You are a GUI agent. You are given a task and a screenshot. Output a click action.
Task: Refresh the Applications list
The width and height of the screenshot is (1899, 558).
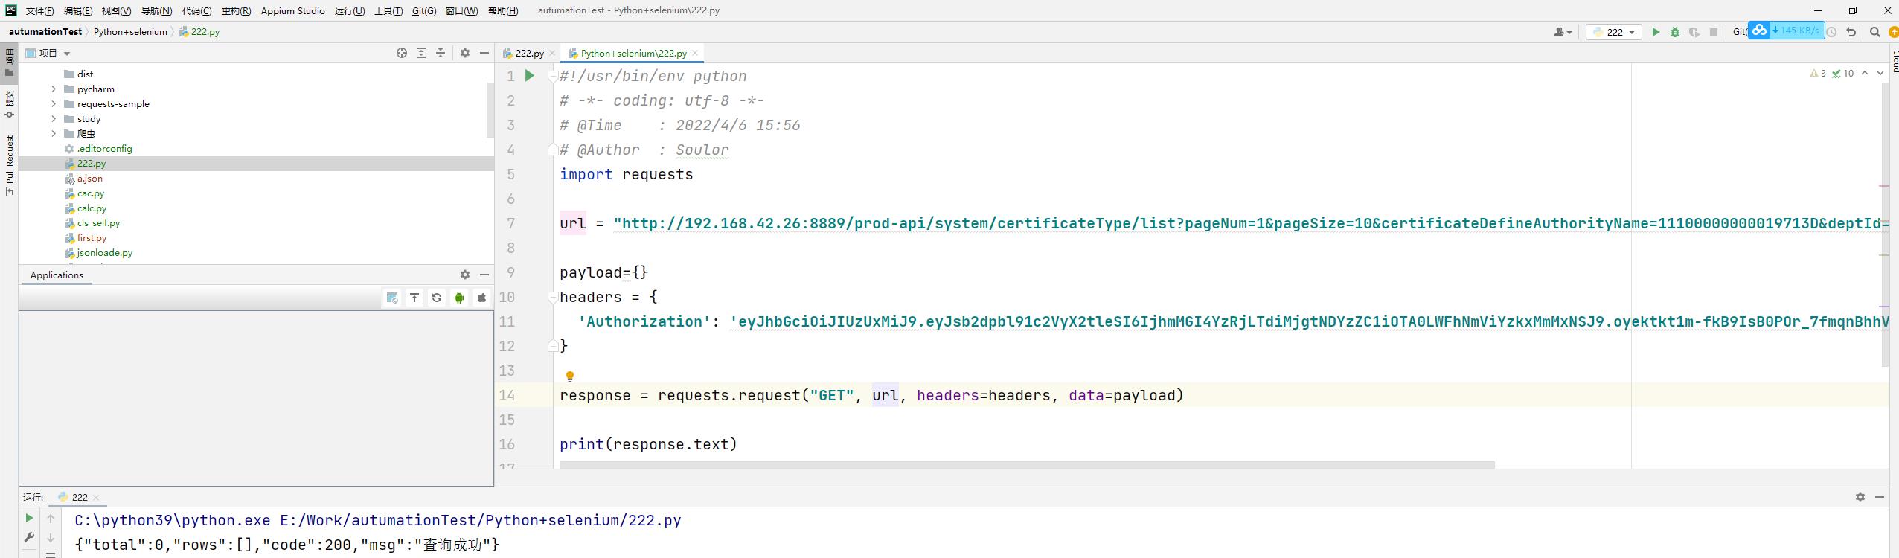coord(437,298)
